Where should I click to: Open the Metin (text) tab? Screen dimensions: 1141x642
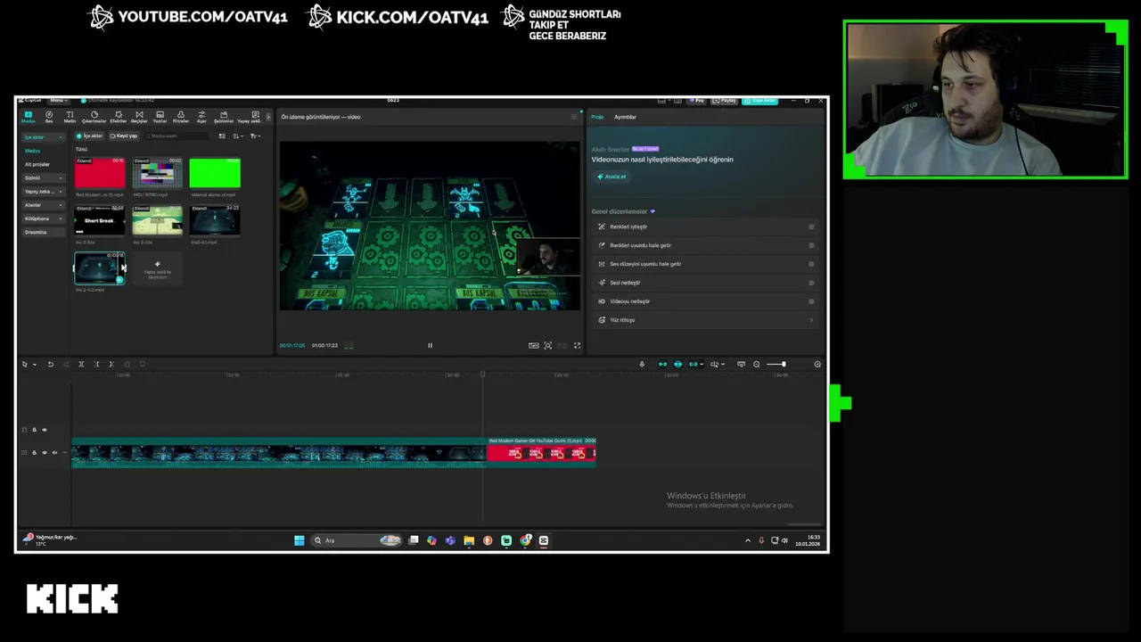point(70,116)
